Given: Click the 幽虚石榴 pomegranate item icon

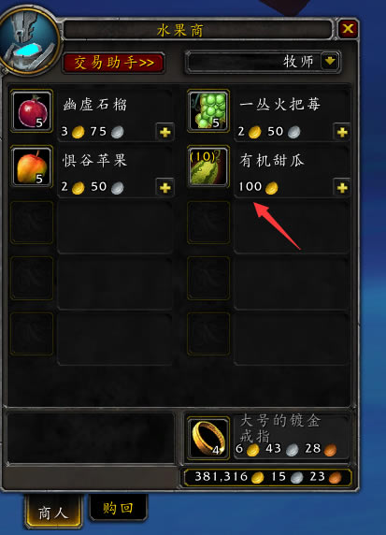Looking at the screenshot, I should (32, 111).
